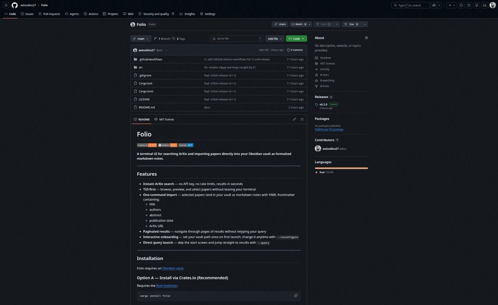The width and height of the screenshot is (498, 305).
Task: View the 2 Tags link
Action: 179,39
